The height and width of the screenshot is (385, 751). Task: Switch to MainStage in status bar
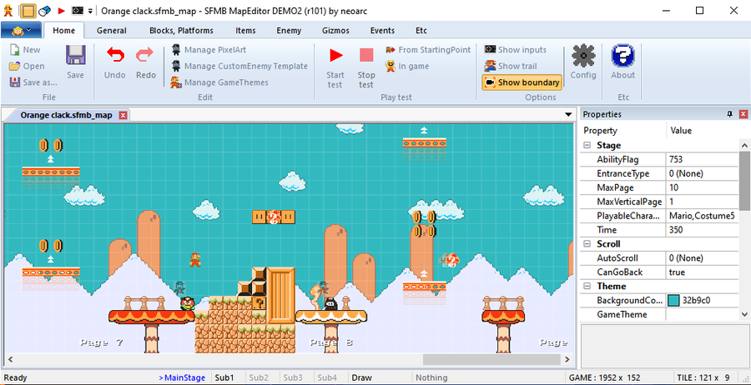(x=183, y=377)
